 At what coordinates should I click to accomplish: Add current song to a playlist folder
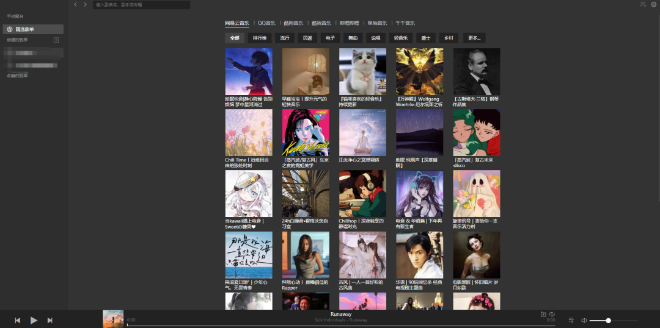[543, 314]
